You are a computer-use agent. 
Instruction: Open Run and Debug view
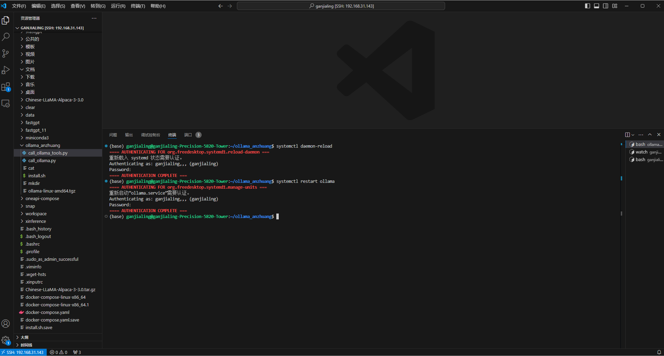click(x=6, y=70)
